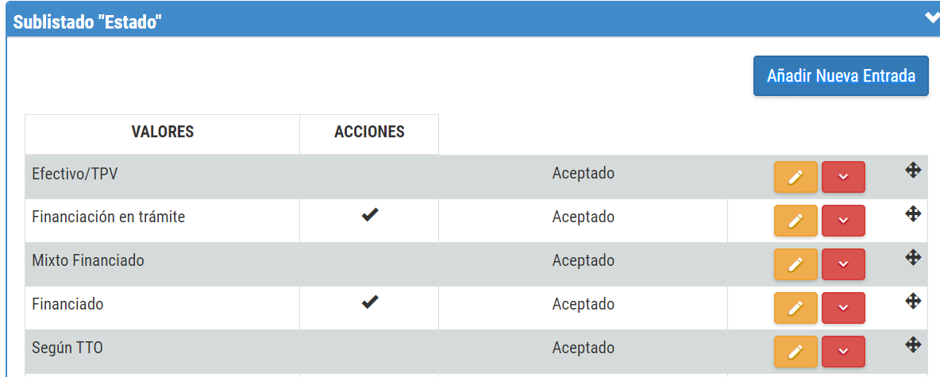940x377 pixels.
Task: Edit the Financiación en trámite entry
Action: (x=796, y=221)
